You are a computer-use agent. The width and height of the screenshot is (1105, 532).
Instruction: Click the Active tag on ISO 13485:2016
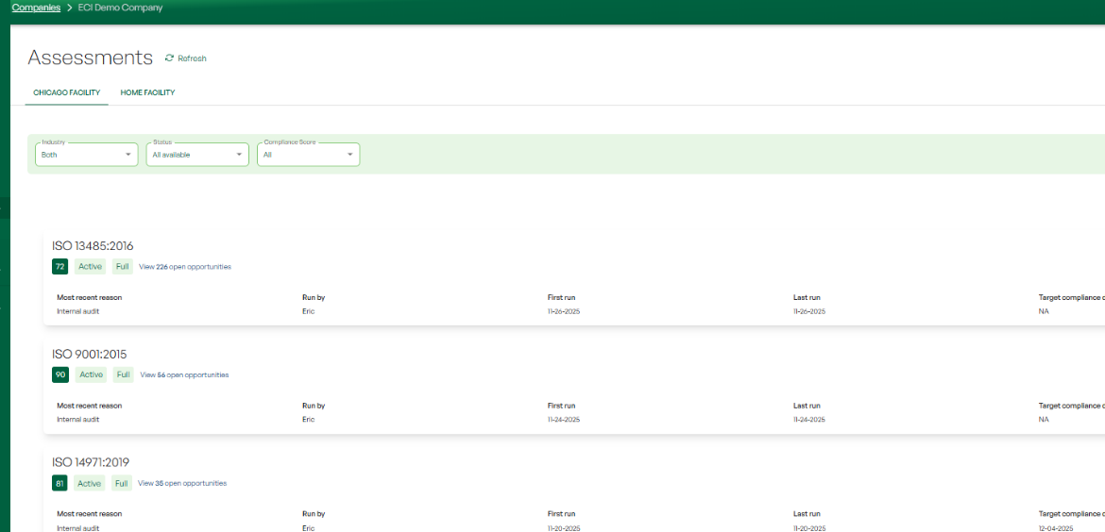[91, 267]
